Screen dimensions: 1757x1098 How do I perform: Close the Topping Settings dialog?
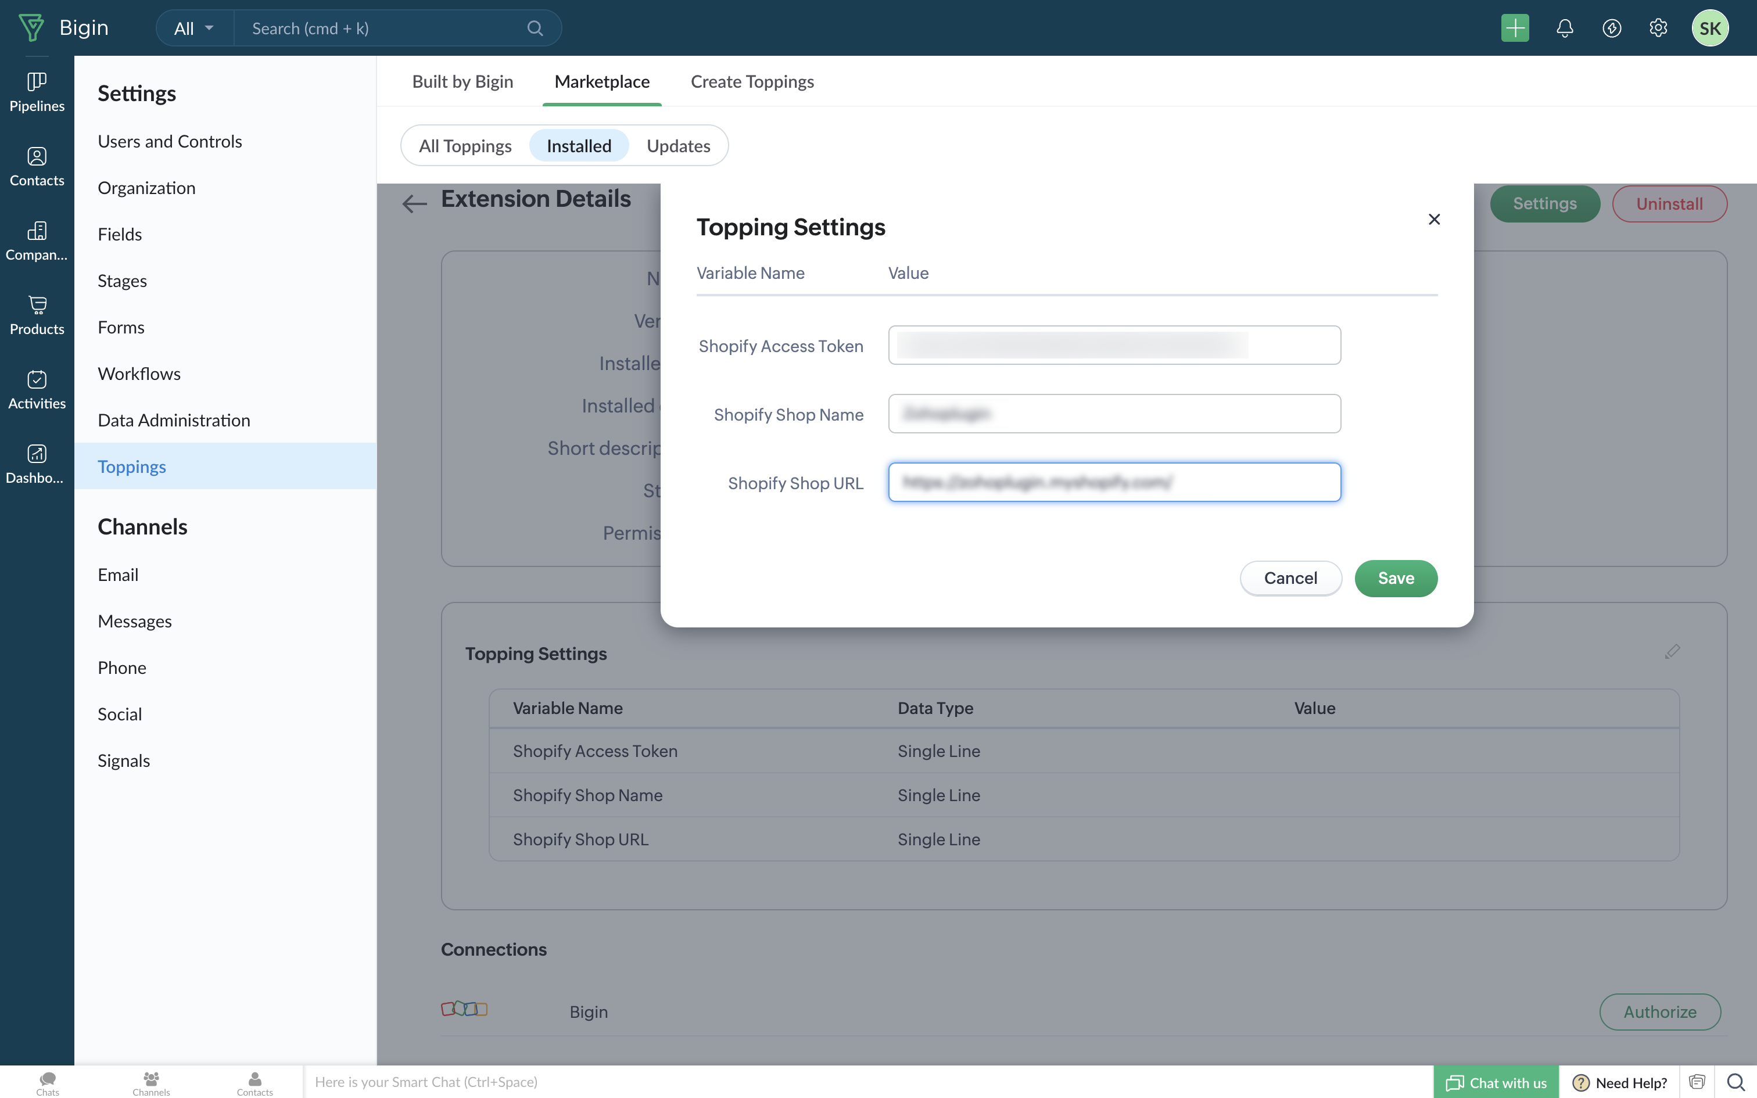coord(1434,220)
